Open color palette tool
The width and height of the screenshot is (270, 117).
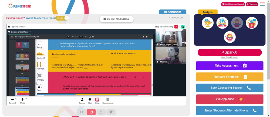[111, 112]
